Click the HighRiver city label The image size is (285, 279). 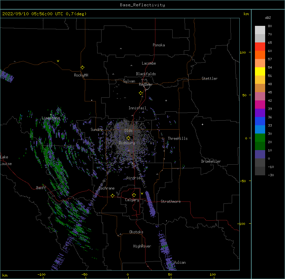pyautogui.click(x=142, y=246)
